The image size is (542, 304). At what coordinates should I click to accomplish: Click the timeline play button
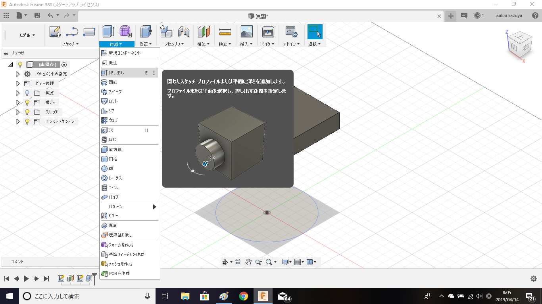coord(26,279)
